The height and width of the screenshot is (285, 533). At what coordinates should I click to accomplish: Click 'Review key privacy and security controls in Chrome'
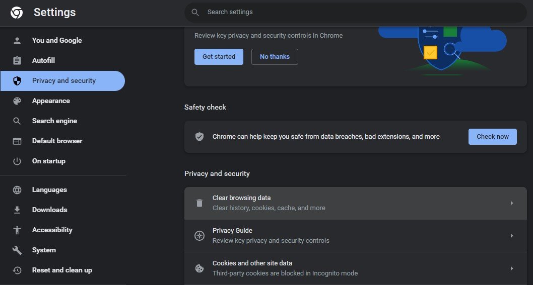[269, 36]
